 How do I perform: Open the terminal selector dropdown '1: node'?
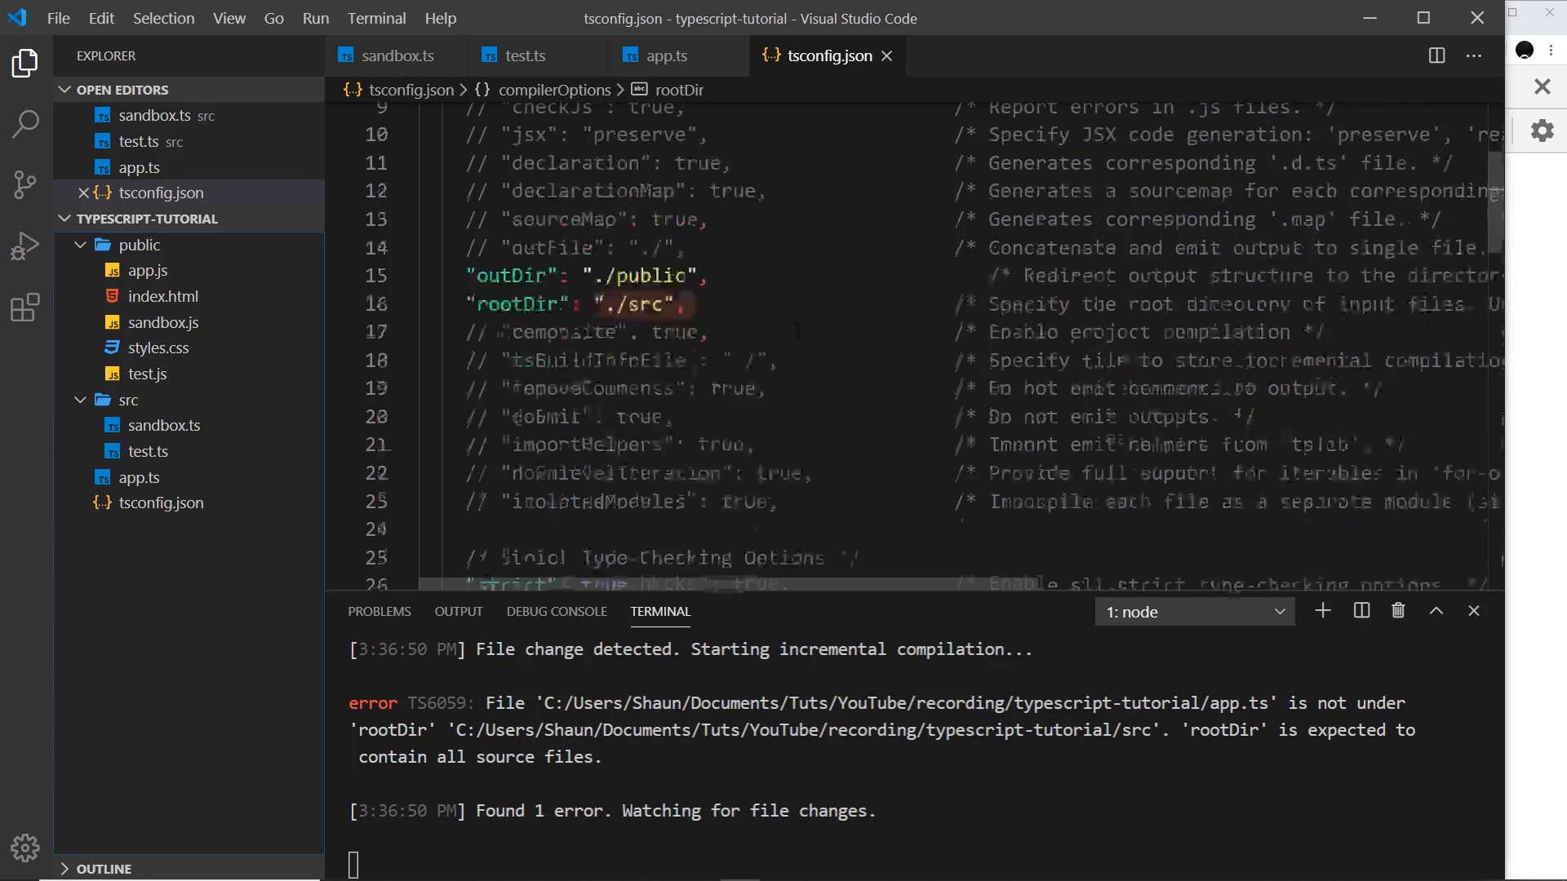1195,612
